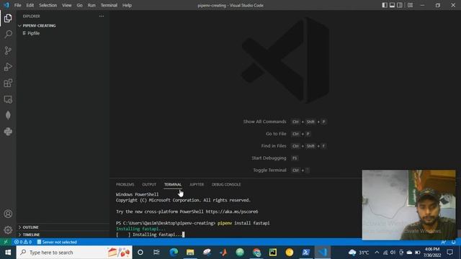Click the feedback icon in status bar
The image size is (461, 259).
[444, 242]
